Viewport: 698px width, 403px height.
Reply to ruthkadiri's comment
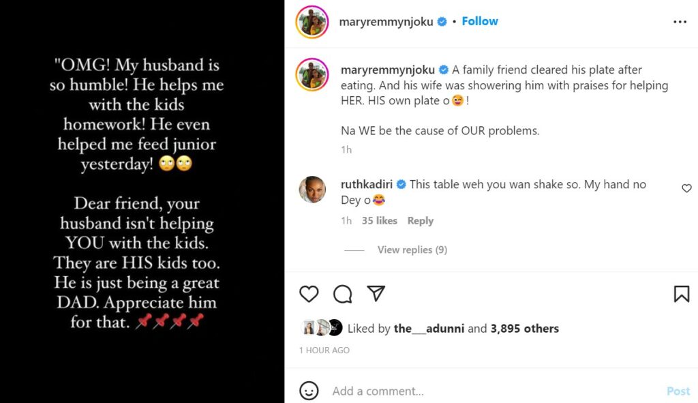[x=420, y=221]
